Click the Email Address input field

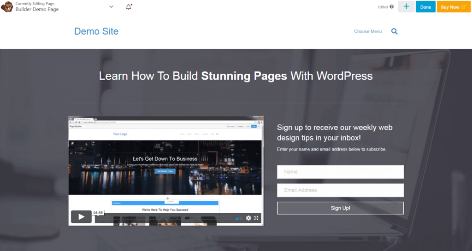tap(340, 190)
